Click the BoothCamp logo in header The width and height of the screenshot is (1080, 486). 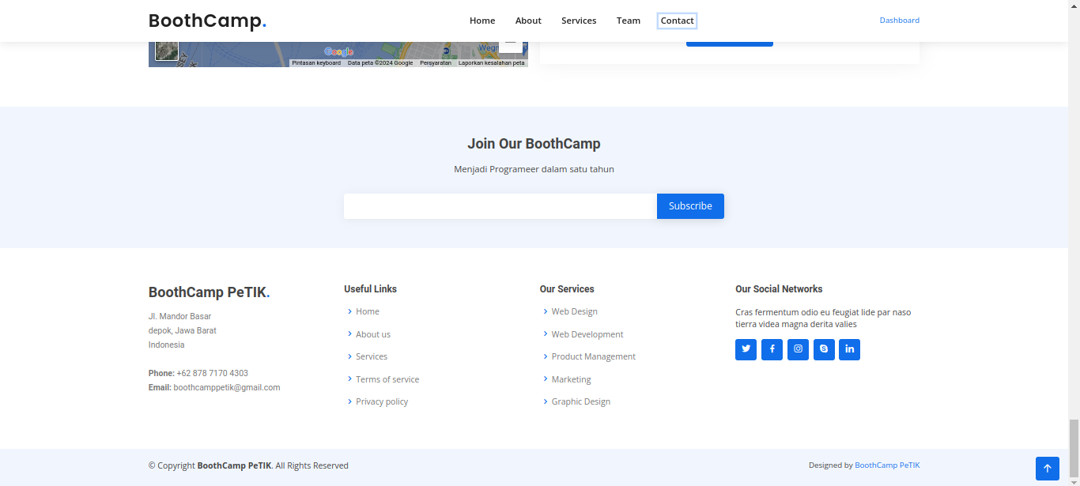coord(207,21)
